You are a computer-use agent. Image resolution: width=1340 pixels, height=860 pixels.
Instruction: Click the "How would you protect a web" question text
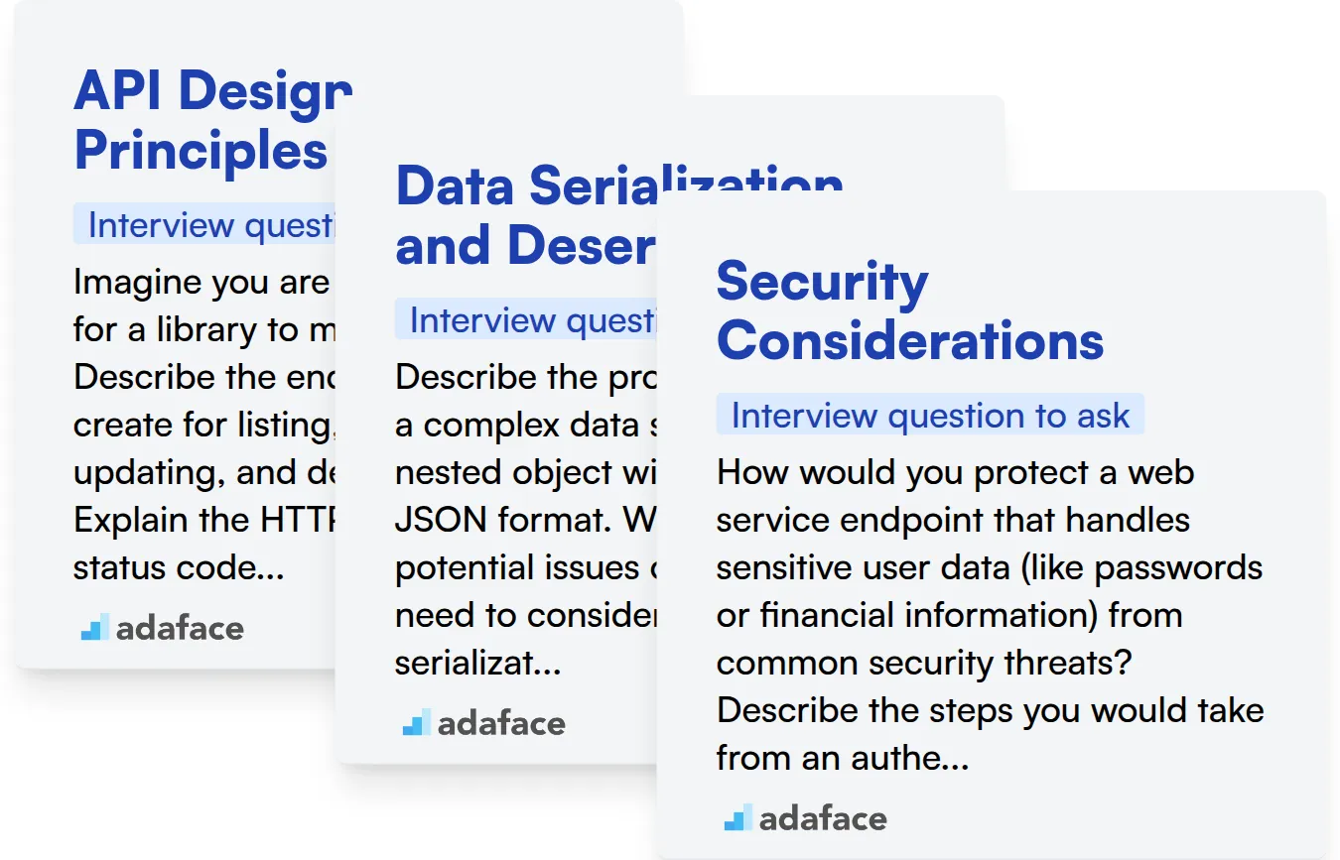[955, 472]
